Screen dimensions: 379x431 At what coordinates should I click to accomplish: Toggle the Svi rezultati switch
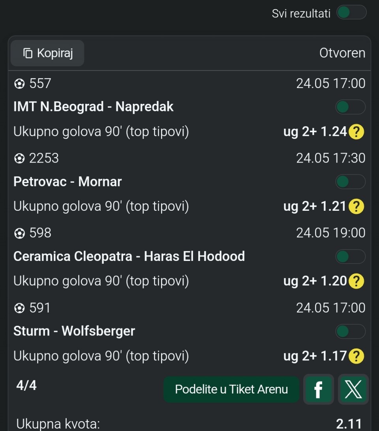pos(351,13)
